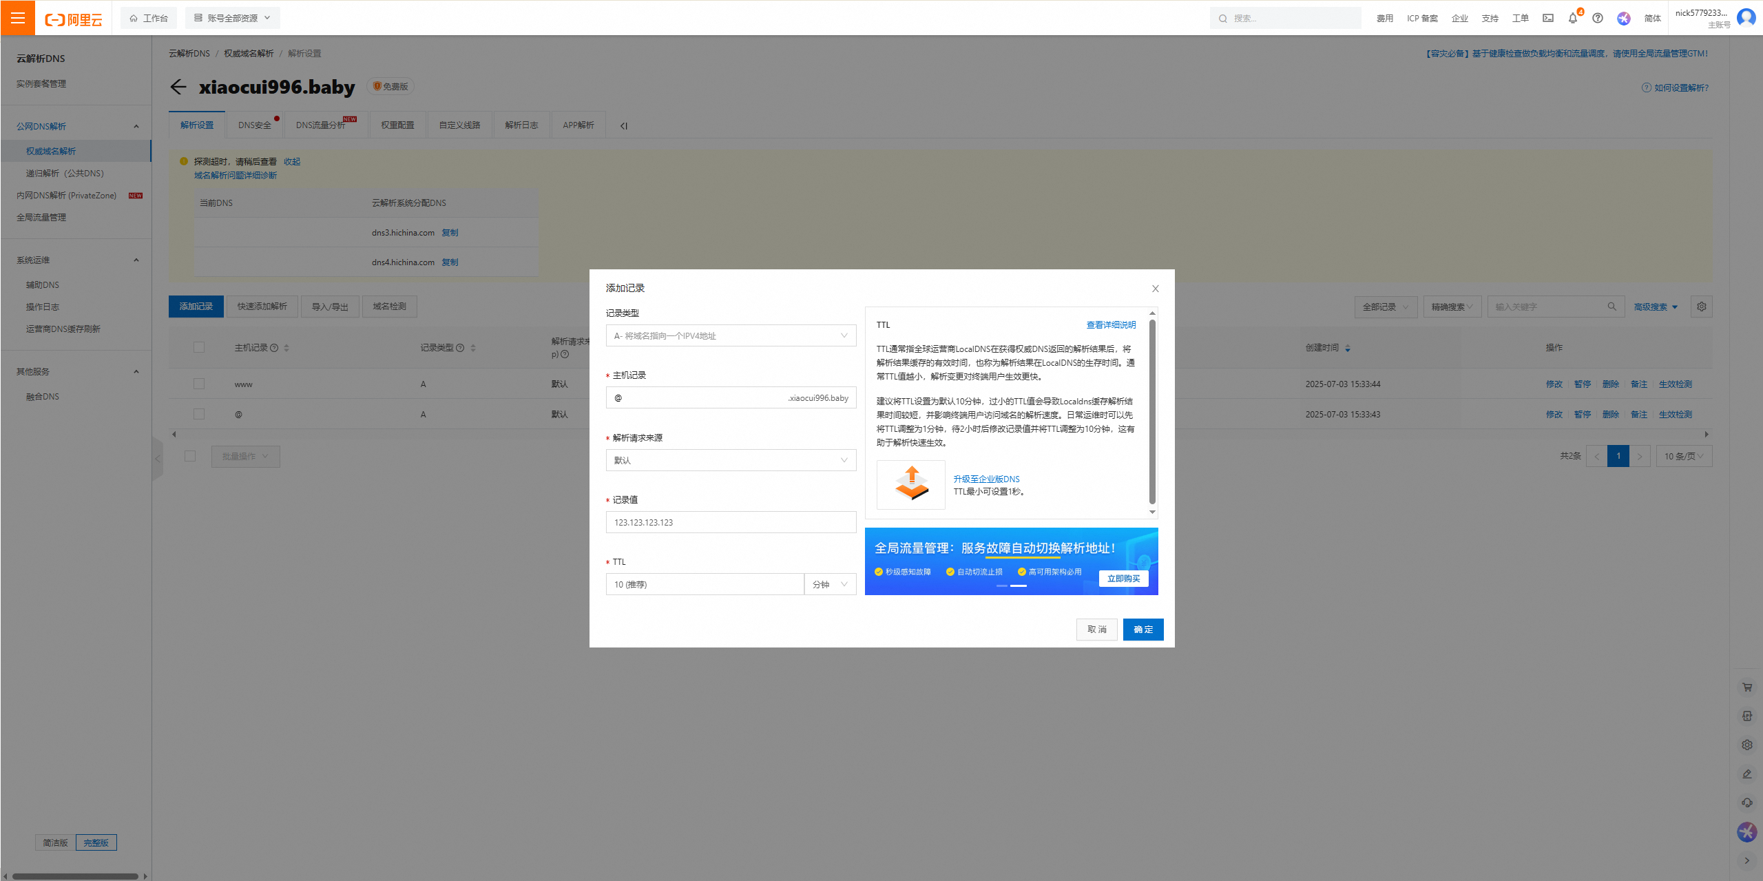Open the shopping cart icon on right
The width and height of the screenshot is (1763, 881).
(1746, 687)
